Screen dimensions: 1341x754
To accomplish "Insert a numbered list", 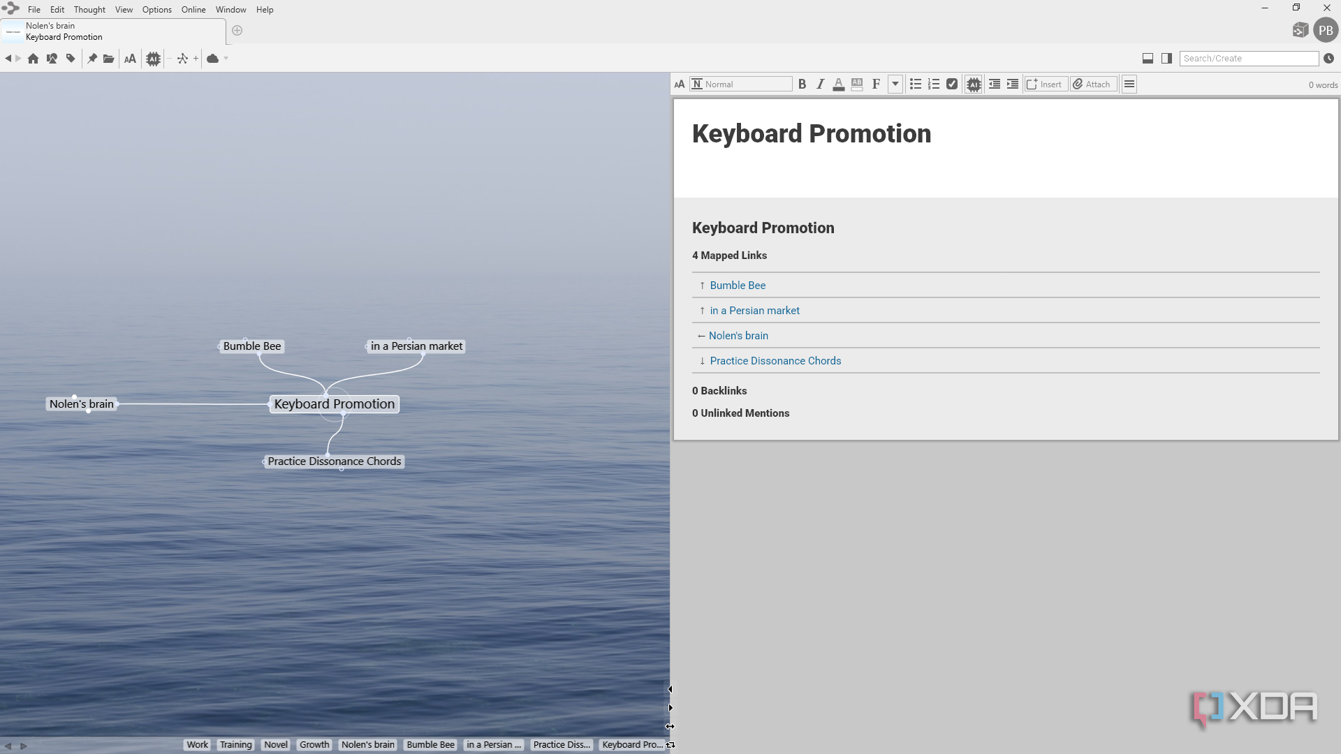I will tap(933, 84).
